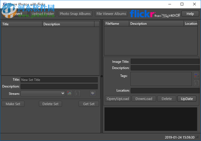The image size is (201, 141).
Task: Sort sets by Title column header
Action: tap(22, 24)
